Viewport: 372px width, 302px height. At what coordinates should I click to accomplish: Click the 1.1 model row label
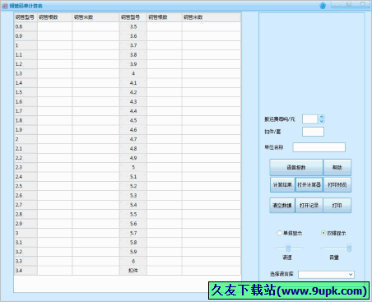[x=26, y=54]
